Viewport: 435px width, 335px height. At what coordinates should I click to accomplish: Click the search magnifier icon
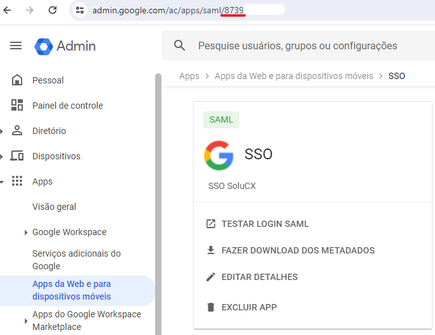180,46
